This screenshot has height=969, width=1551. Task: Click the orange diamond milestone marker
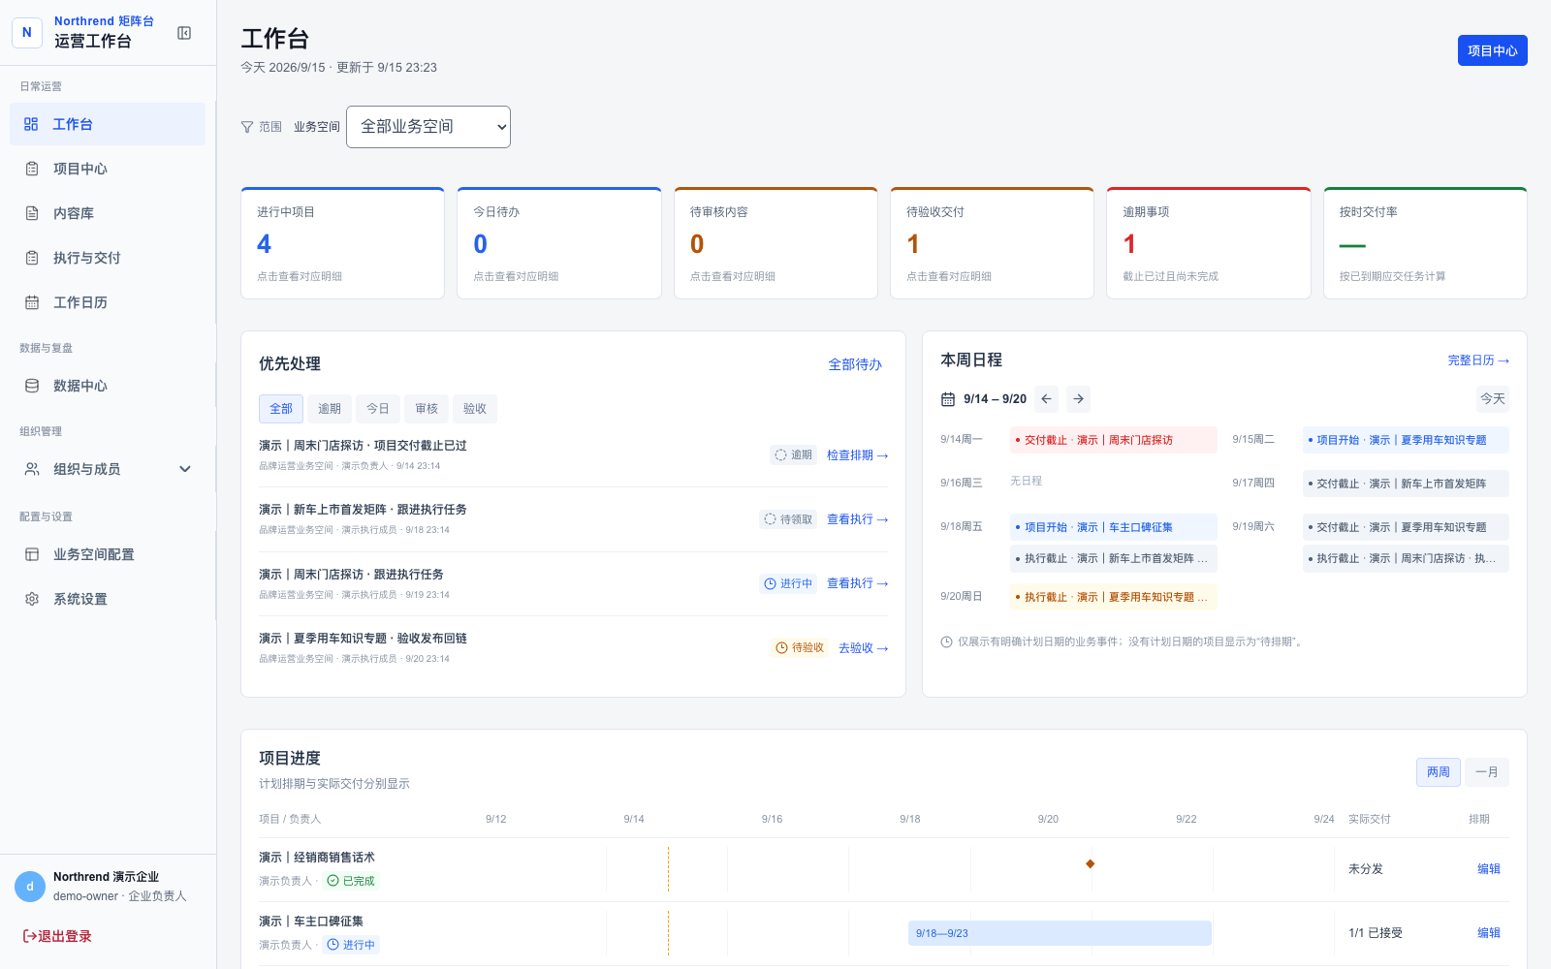tap(1091, 863)
